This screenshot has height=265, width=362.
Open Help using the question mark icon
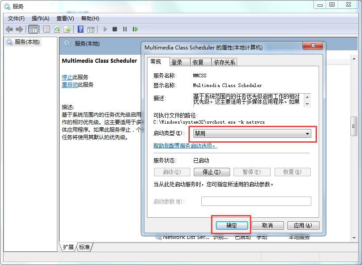pyautogui.click(x=81, y=29)
